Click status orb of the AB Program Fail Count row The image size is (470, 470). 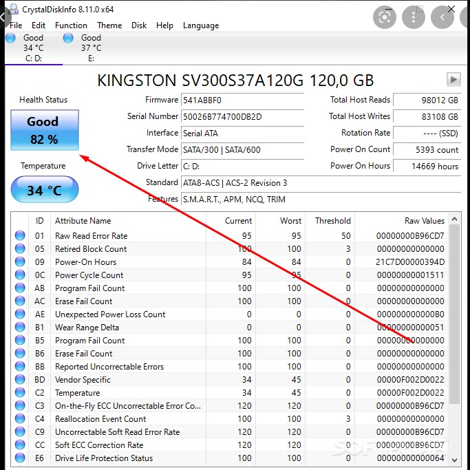[x=20, y=288]
